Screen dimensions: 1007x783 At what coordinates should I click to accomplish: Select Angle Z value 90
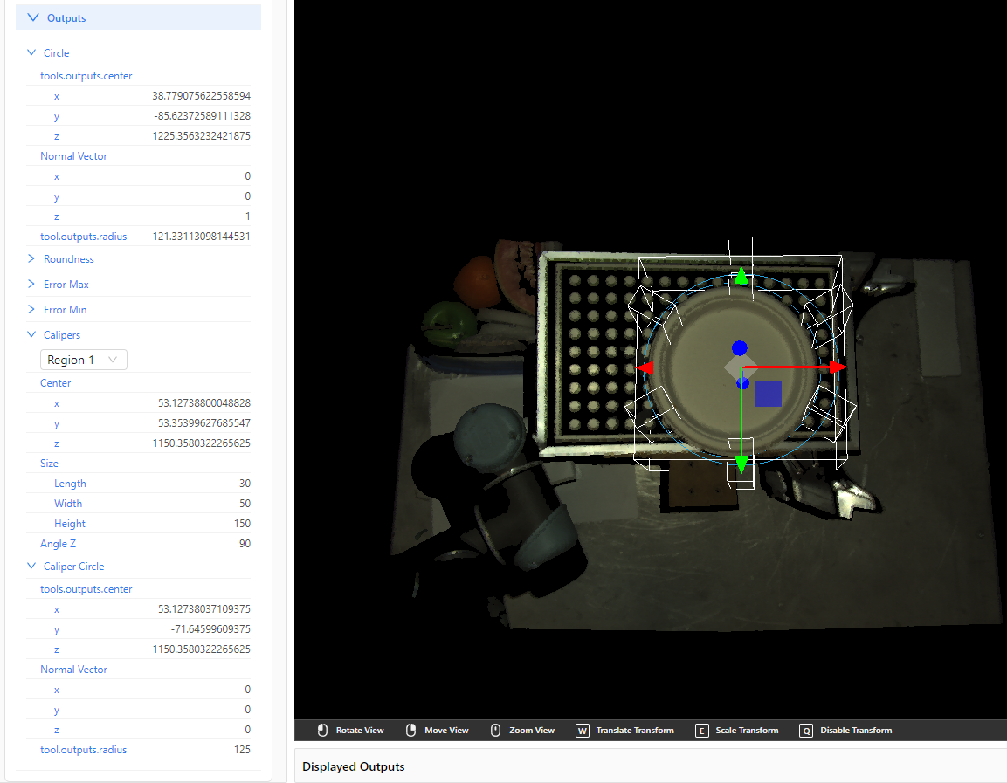click(x=245, y=544)
